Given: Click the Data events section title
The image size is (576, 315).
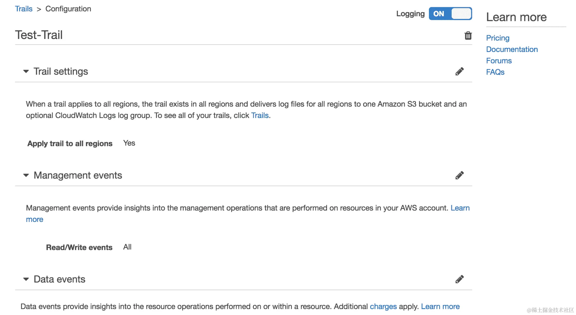Looking at the screenshot, I should click(59, 279).
